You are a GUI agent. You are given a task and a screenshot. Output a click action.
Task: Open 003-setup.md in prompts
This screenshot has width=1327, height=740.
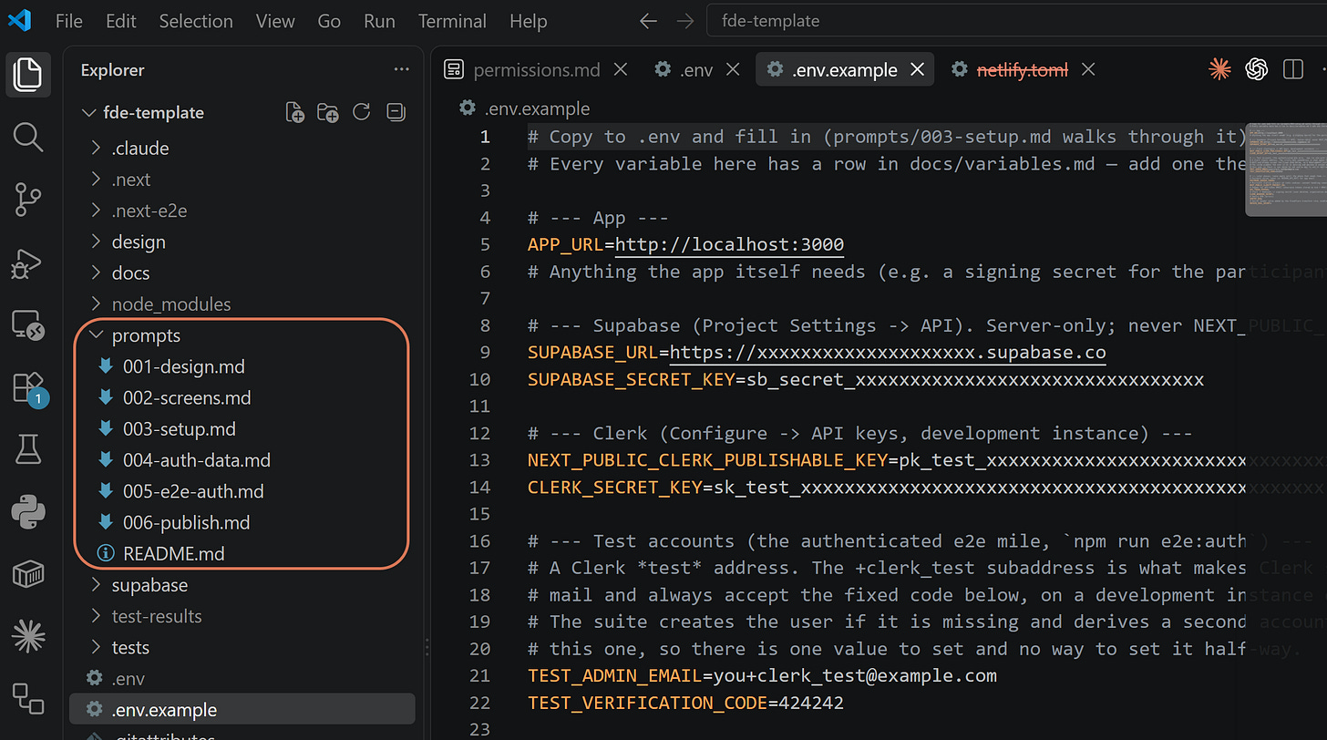[179, 428]
